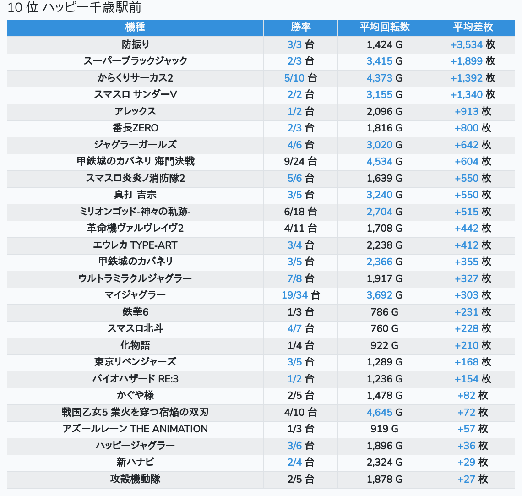522x496 pixels.
Task: Click the 真打 吉宗 machine name
Action: point(135,195)
